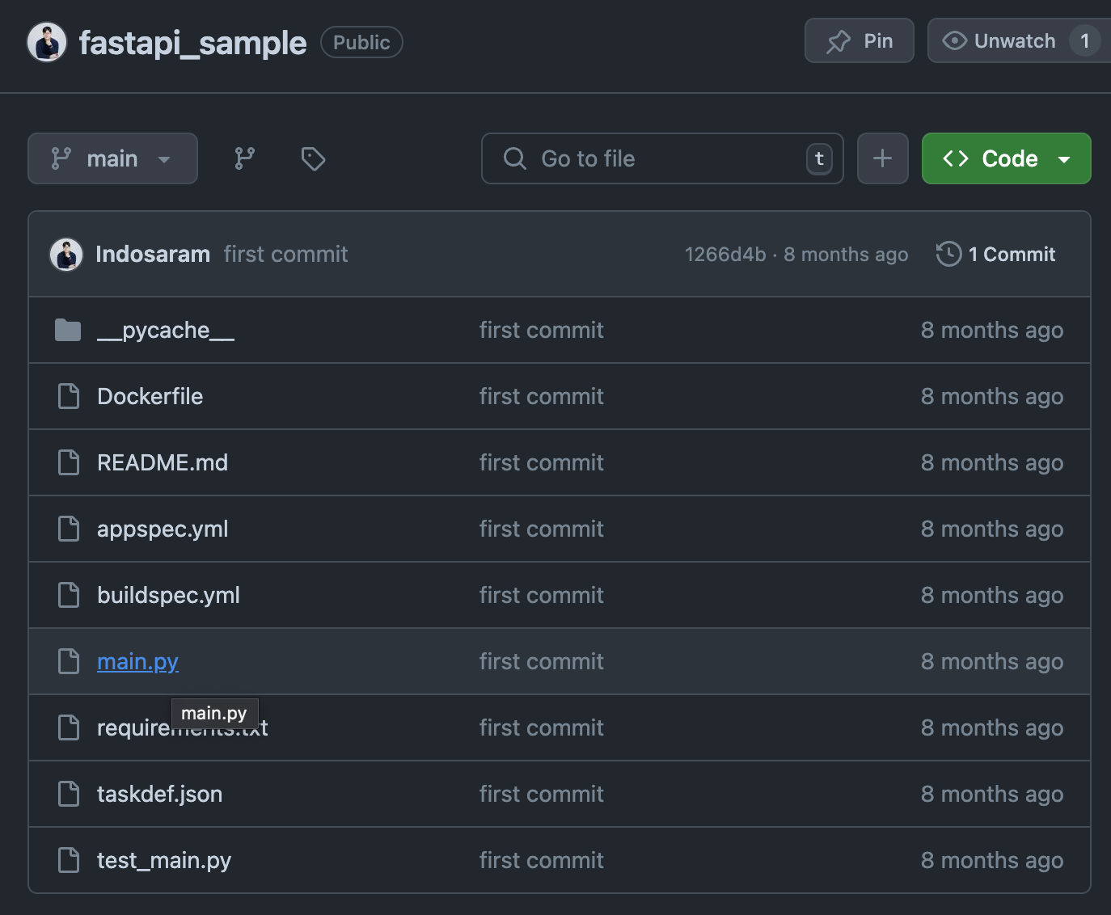Toggle Unwatch for this repository
This screenshot has width=1111, height=915.
coord(999,40)
